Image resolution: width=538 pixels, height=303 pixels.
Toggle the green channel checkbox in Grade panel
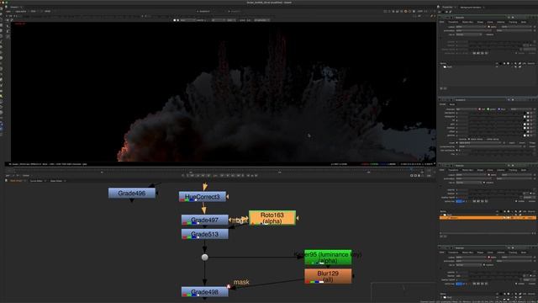[488, 109]
